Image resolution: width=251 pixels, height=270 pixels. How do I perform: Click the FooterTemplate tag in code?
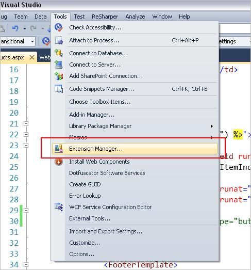point(141,265)
